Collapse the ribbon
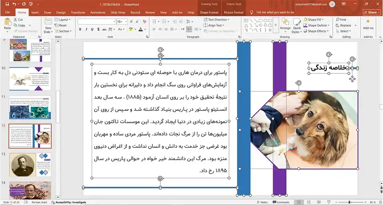 click(380, 37)
